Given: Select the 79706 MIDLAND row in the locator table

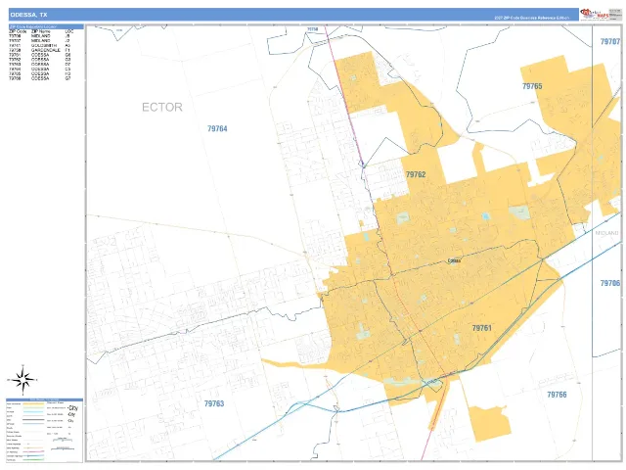Looking at the screenshot, I should [39, 36].
